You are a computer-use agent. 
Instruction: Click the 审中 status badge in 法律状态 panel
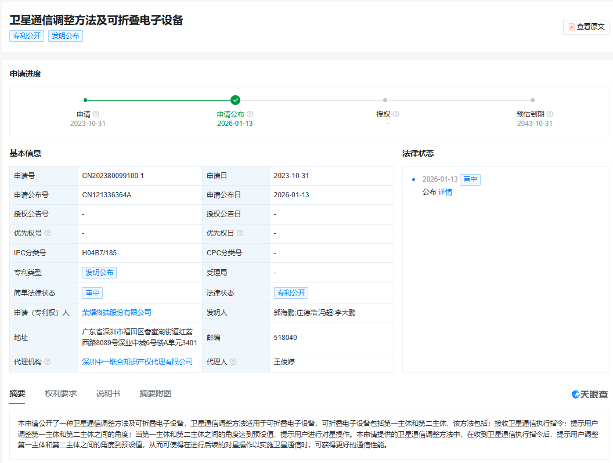(470, 180)
